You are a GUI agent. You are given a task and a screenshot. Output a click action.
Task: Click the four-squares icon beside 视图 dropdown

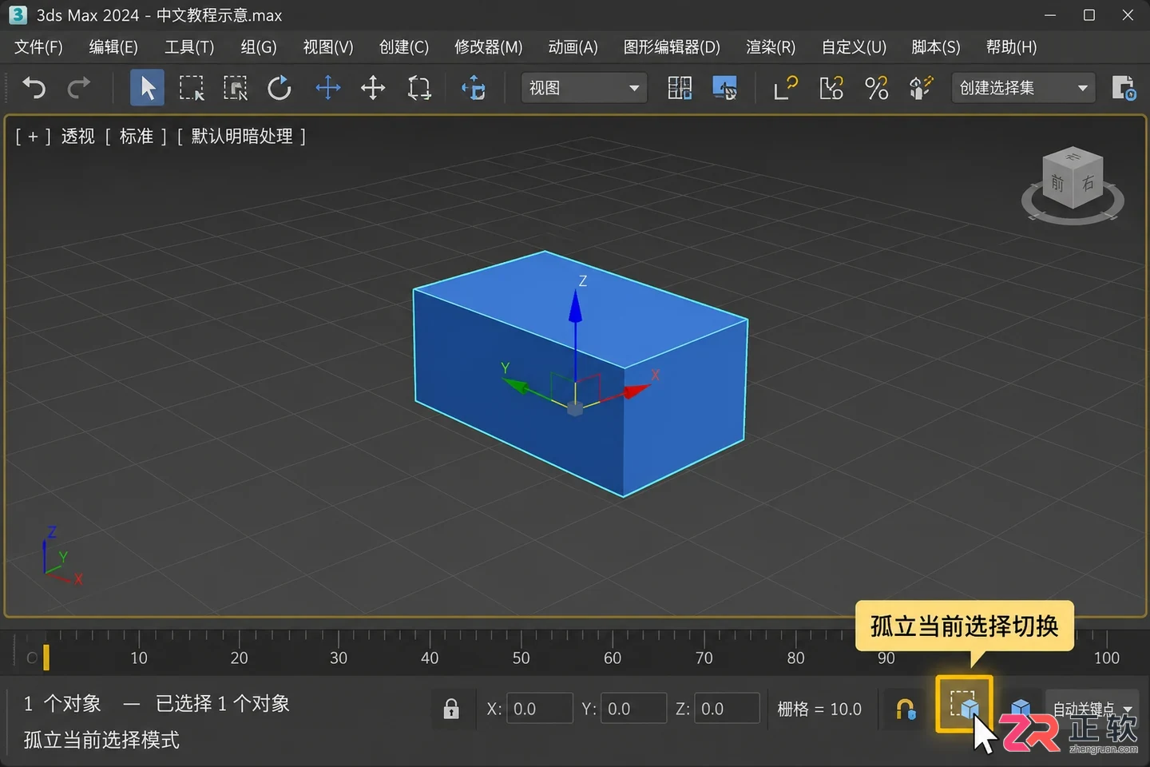coord(680,88)
